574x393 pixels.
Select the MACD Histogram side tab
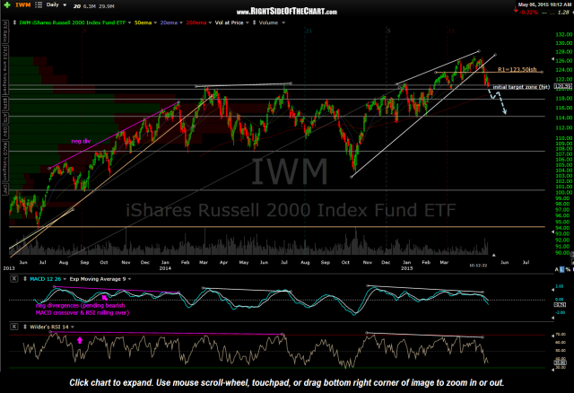pyautogui.click(x=5, y=162)
